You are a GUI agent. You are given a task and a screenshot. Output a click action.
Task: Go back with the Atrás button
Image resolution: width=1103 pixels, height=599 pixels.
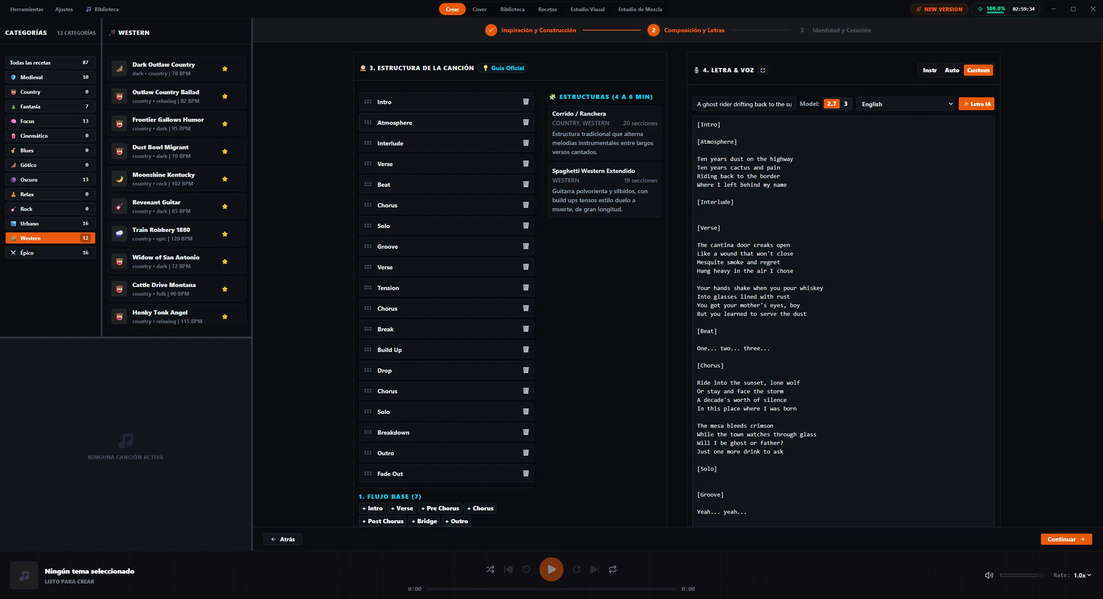tap(283, 539)
